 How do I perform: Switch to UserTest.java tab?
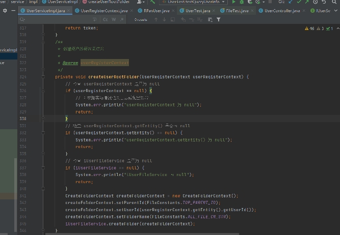point(198,11)
